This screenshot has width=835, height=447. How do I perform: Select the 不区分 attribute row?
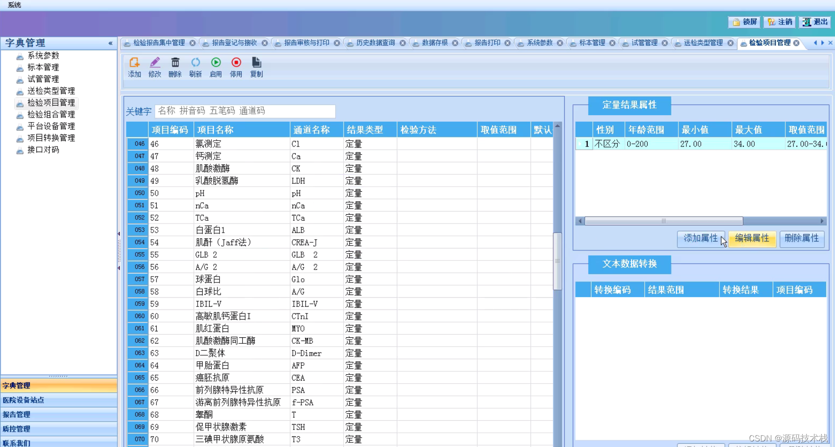click(701, 144)
